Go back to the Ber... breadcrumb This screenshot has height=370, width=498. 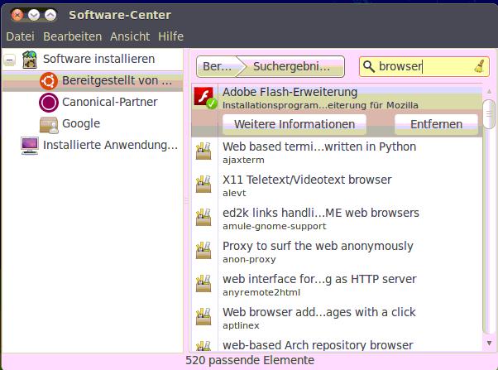tap(217, 66)
